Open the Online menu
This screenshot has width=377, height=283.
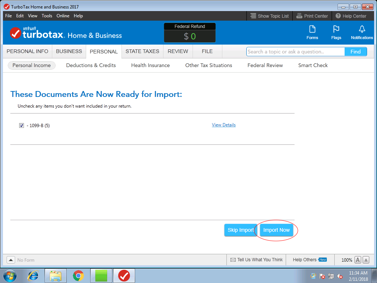63,16
